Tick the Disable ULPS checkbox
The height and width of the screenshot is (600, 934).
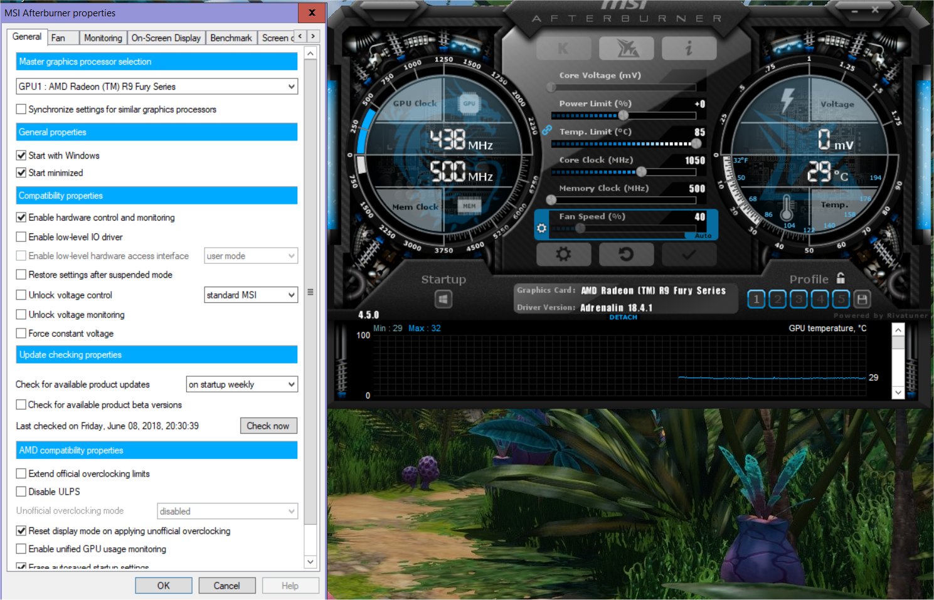pos(21,492)
